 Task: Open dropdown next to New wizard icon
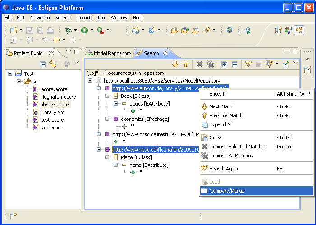[21, 30]
